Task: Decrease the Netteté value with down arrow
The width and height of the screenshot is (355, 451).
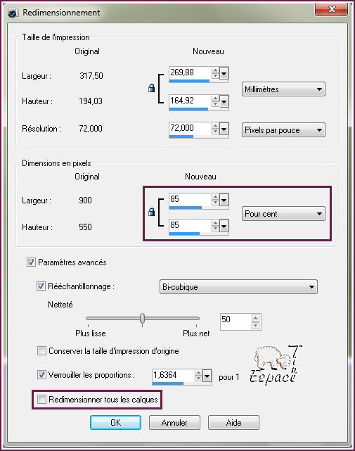Action: pos(255,326)
